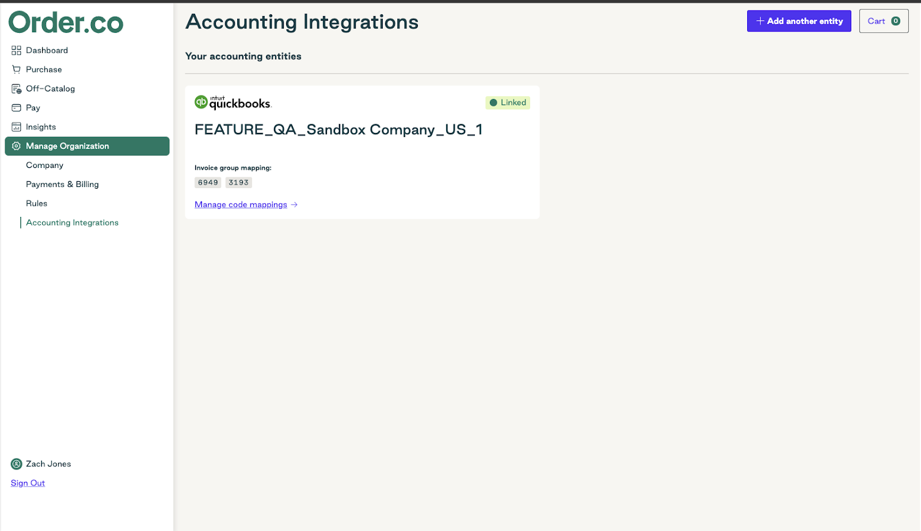Click the Linked status badge
The width and height of the screenshot is (921, 531).
pyautogui.click(x=507, y=102)
